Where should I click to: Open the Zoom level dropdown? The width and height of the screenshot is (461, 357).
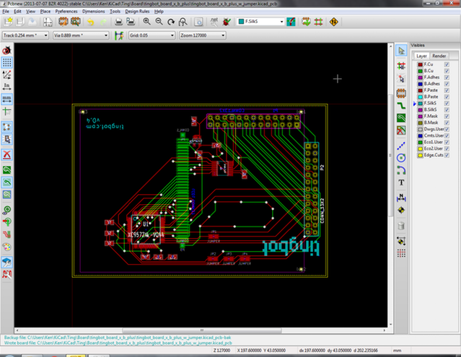(203, 35)
